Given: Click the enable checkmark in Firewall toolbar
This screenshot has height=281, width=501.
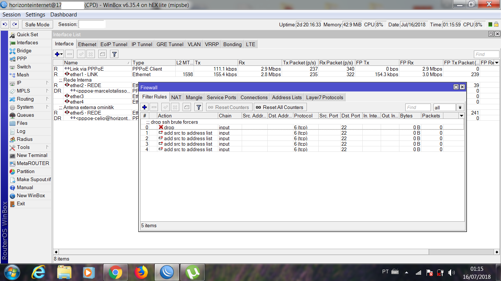Looking at the screenshot, I should pos(166,107).
